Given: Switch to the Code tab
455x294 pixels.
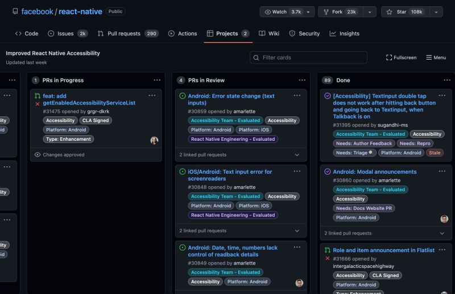Looking at the screenshot, I should (x=27, y=33).
